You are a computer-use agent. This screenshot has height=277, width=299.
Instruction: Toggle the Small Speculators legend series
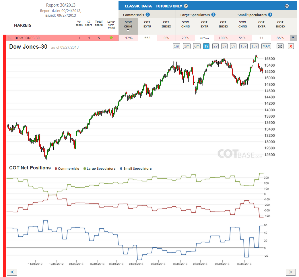[x=136, y=169]
